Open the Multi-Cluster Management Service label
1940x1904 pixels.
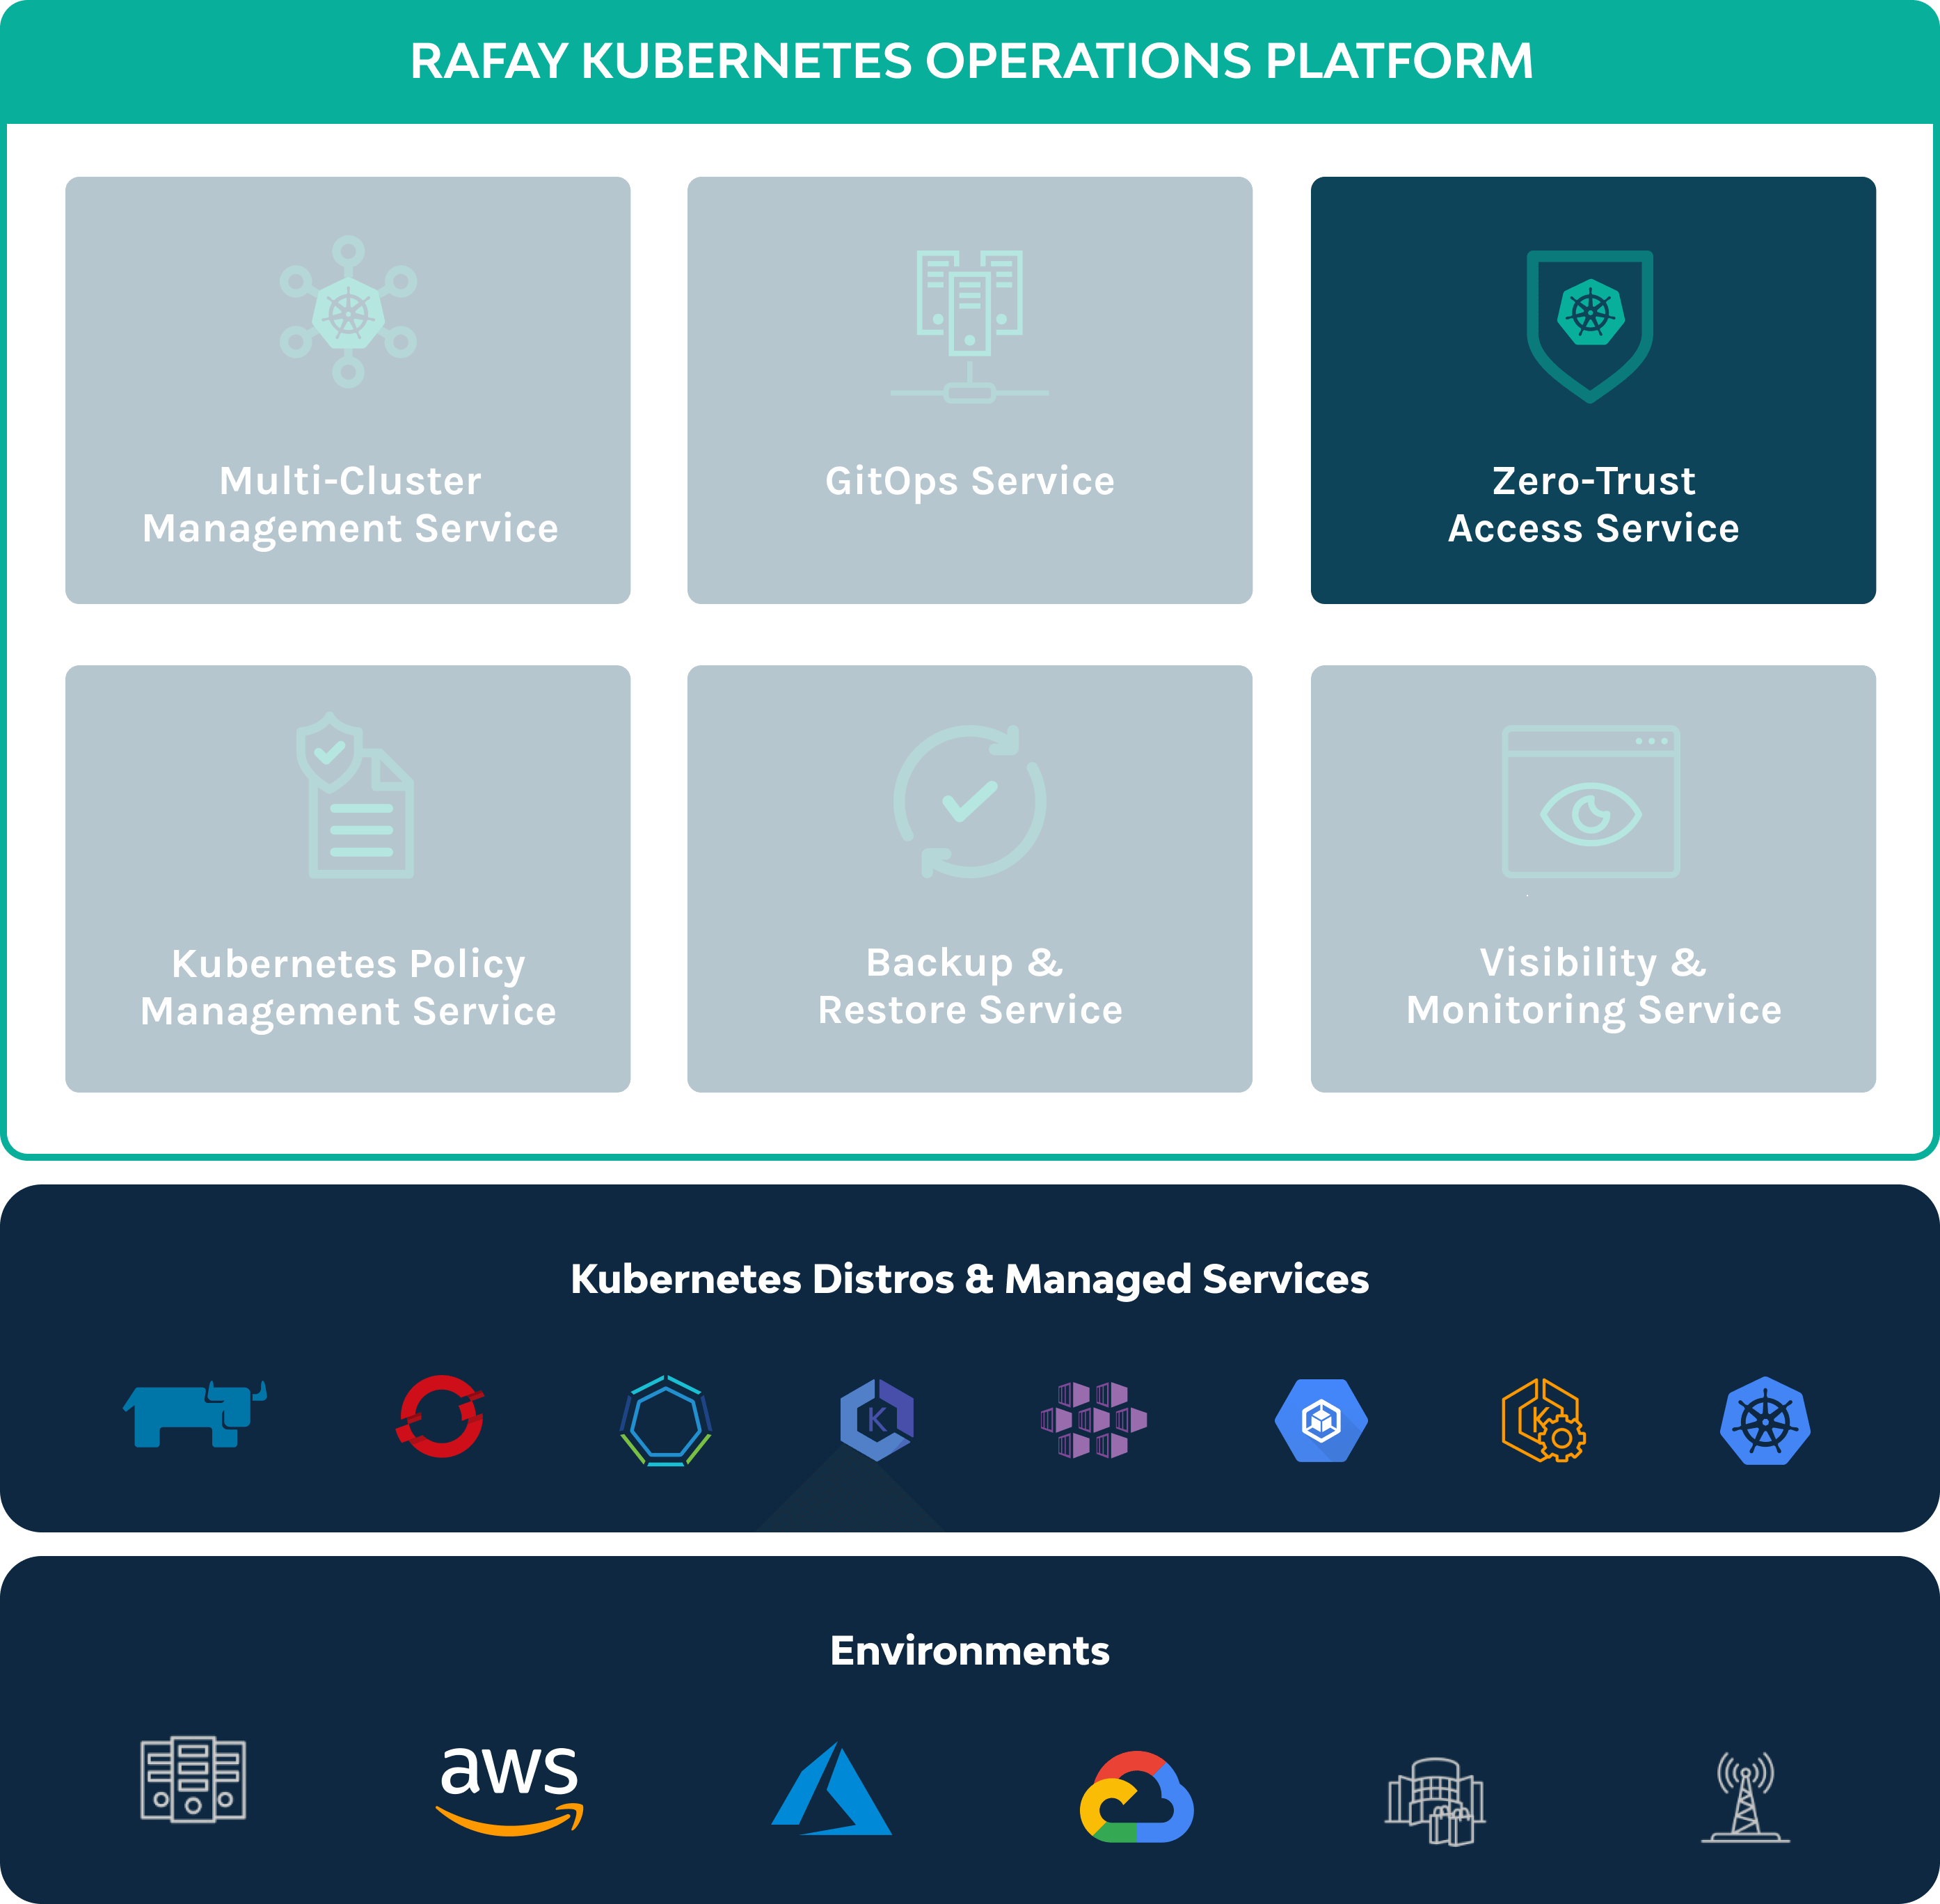point(350,505)
